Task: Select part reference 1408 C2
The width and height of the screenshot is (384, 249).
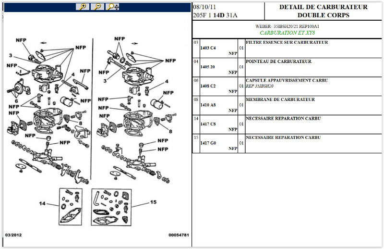Action: [208, 86]
